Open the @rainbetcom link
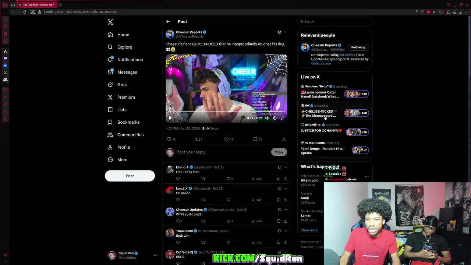 (x=321, y=63)
